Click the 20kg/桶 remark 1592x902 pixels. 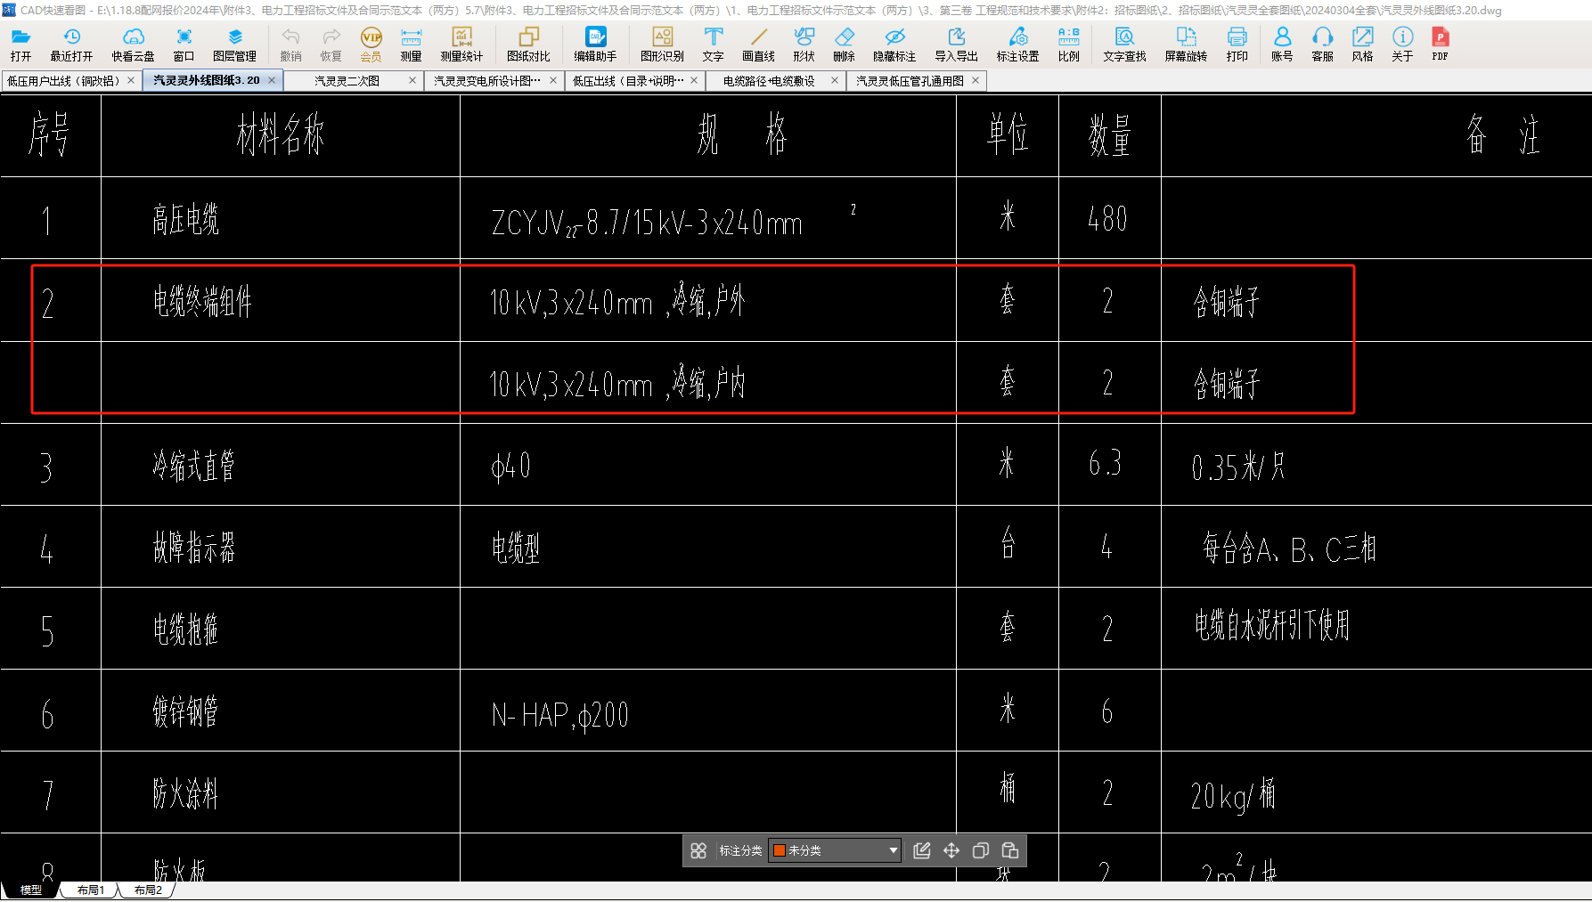click(1233, 794)
